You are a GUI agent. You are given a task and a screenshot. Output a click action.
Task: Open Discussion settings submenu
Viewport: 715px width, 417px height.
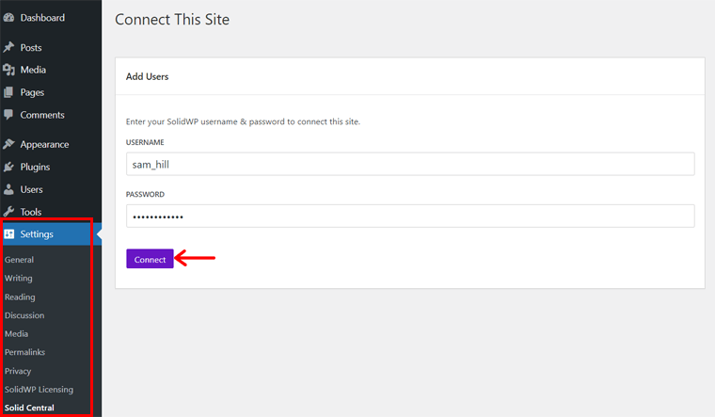pyautogui.click(x=24, y=315)
